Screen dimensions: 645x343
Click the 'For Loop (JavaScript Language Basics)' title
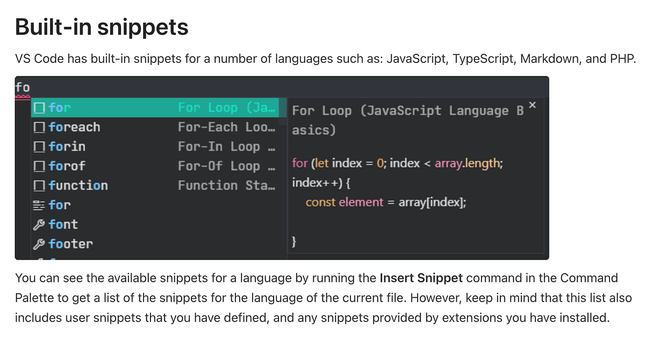408,120
